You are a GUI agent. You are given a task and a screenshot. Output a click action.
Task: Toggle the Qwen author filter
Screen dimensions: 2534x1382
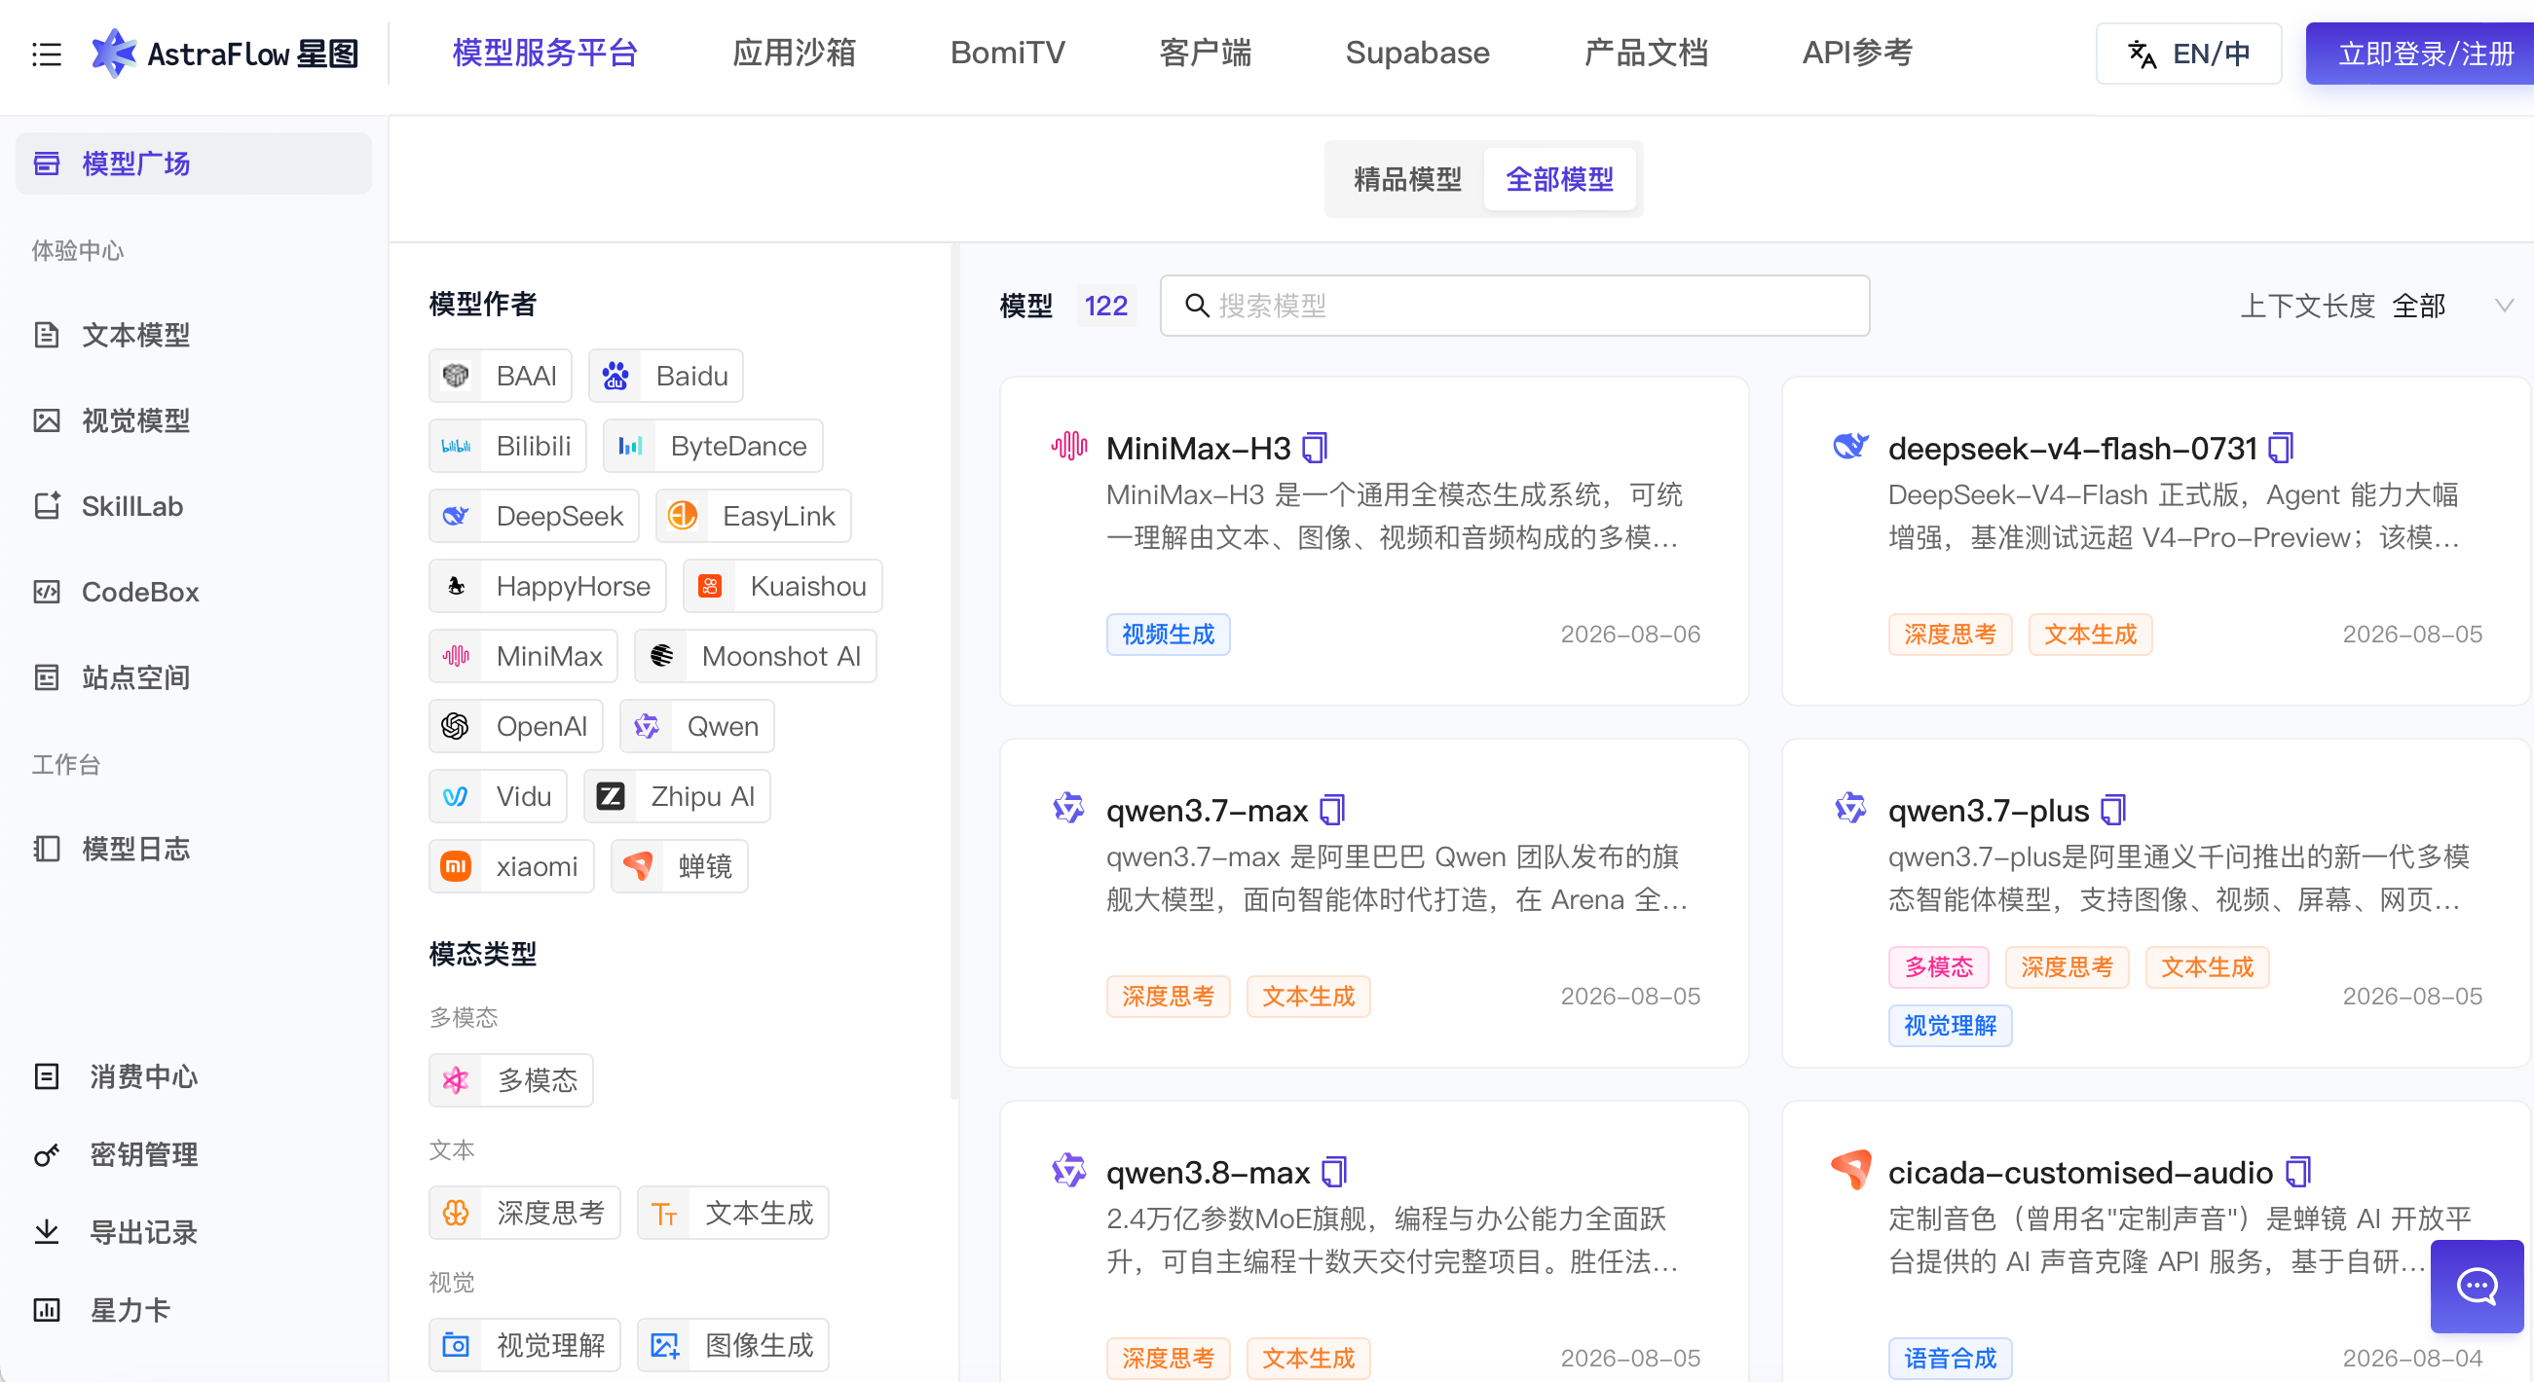[696, 726]
